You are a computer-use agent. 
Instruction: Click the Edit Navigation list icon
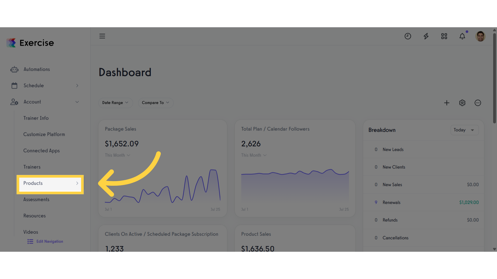pyautogui.click(x=30, y=242)
